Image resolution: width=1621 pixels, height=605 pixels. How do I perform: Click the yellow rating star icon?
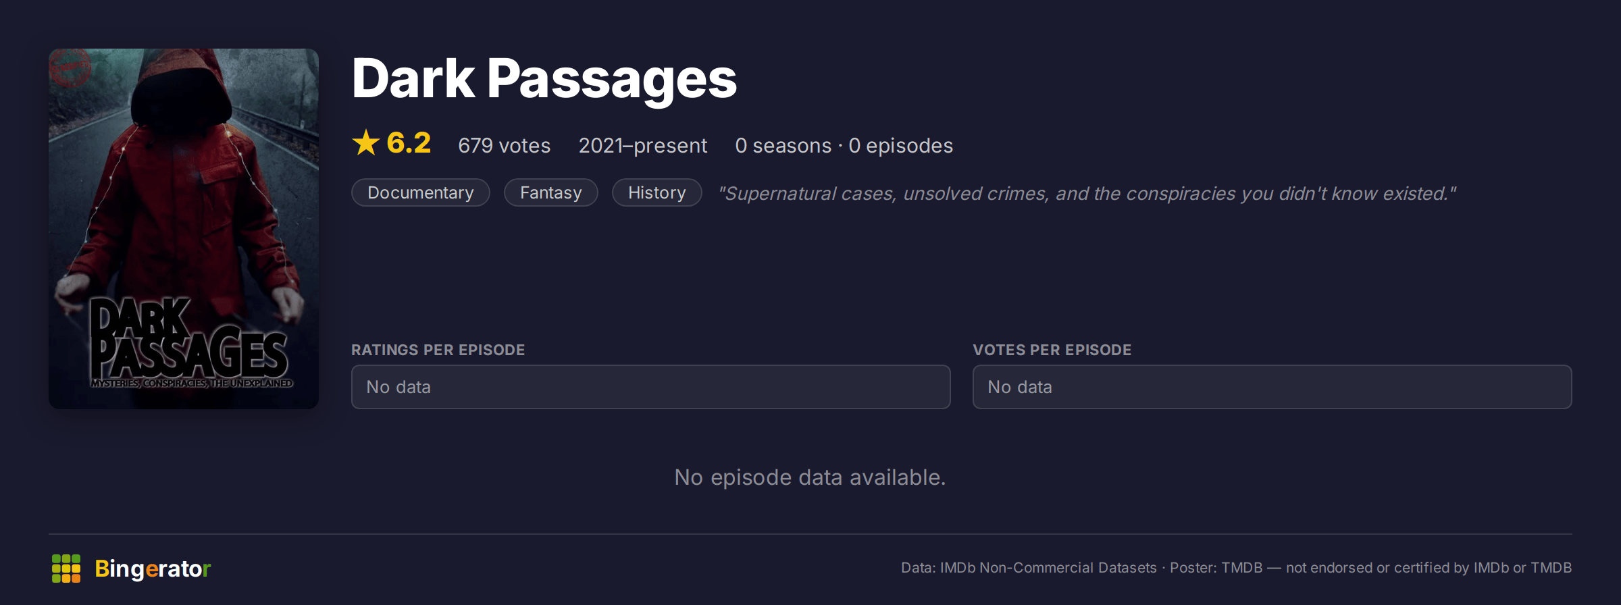pos(366,143)
